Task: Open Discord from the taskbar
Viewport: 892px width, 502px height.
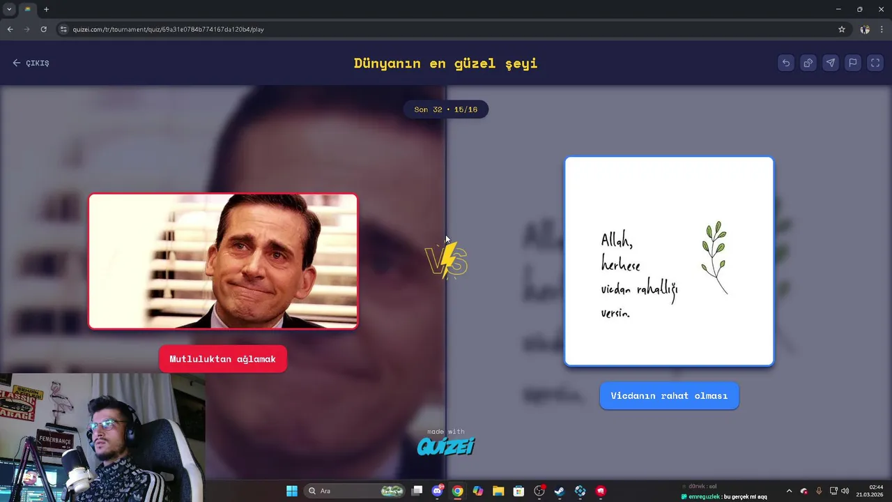Action: coord(437,491)
